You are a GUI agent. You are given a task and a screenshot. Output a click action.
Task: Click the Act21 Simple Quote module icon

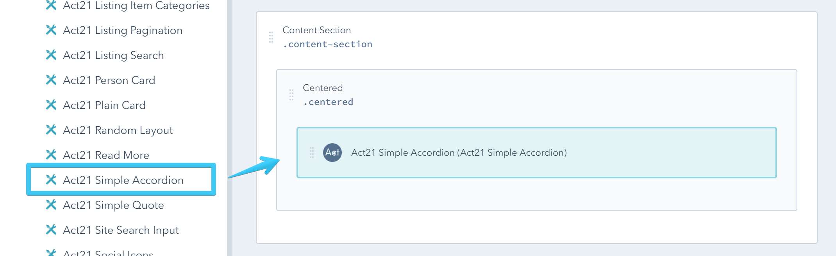51,205
